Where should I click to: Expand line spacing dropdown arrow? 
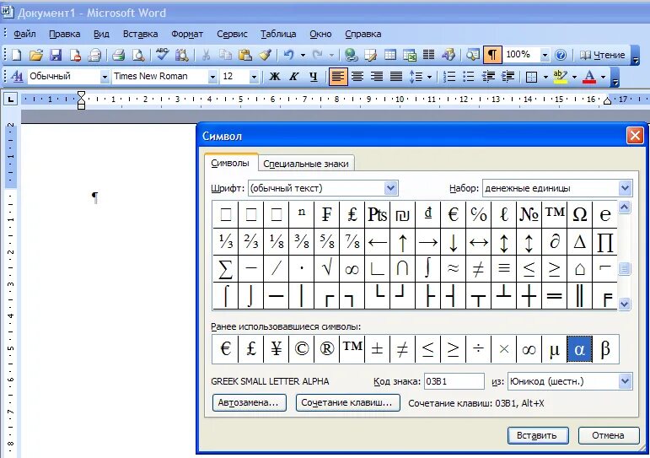click(429, 77)
